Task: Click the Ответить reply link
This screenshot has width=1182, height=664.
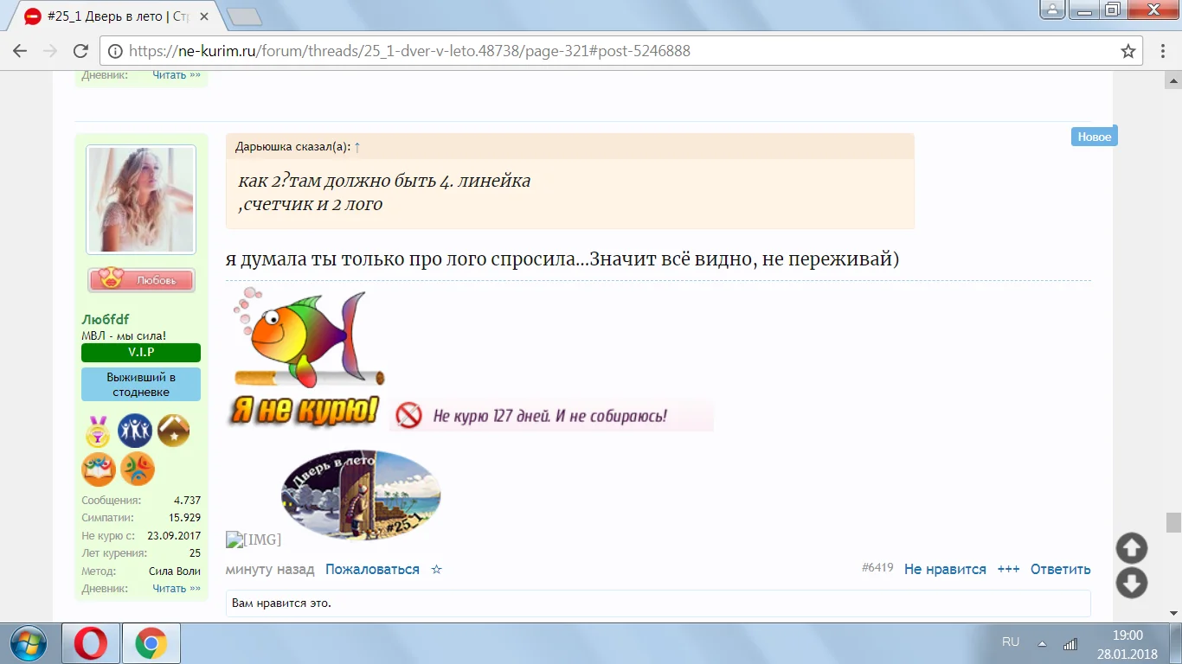Action: tap(1060, 569)
